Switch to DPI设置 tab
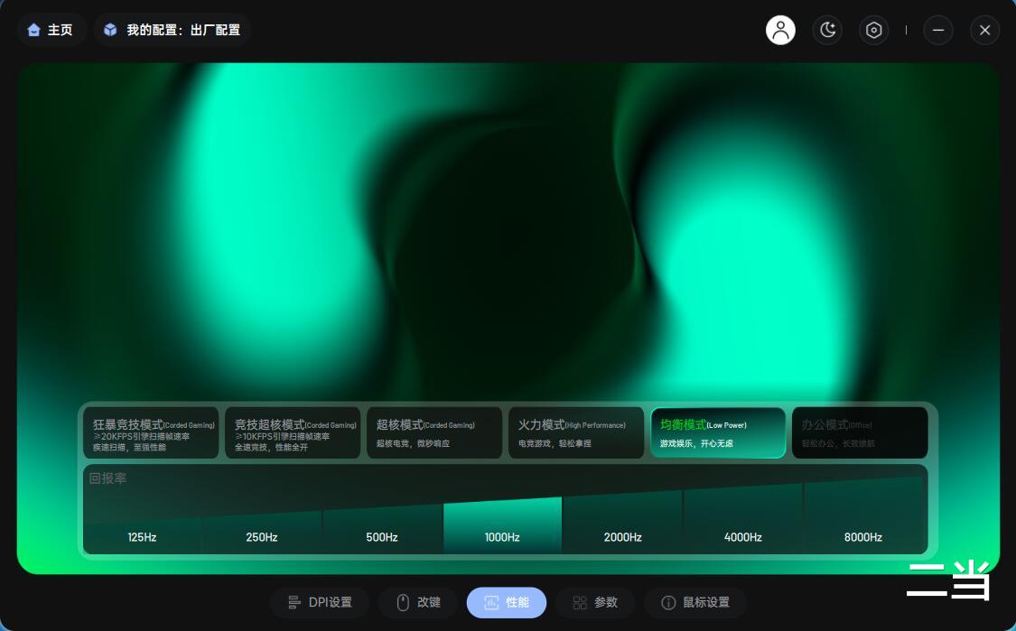This screenshot has height=631, width=1016. click(x=320, y=602)
